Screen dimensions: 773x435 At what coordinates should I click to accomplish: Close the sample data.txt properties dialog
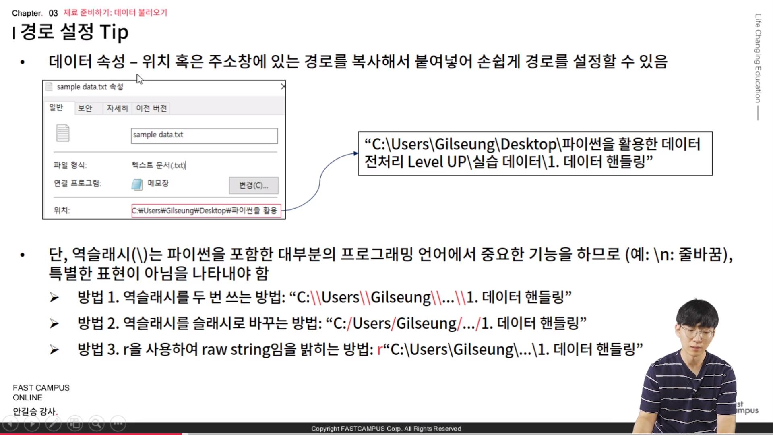283,86
